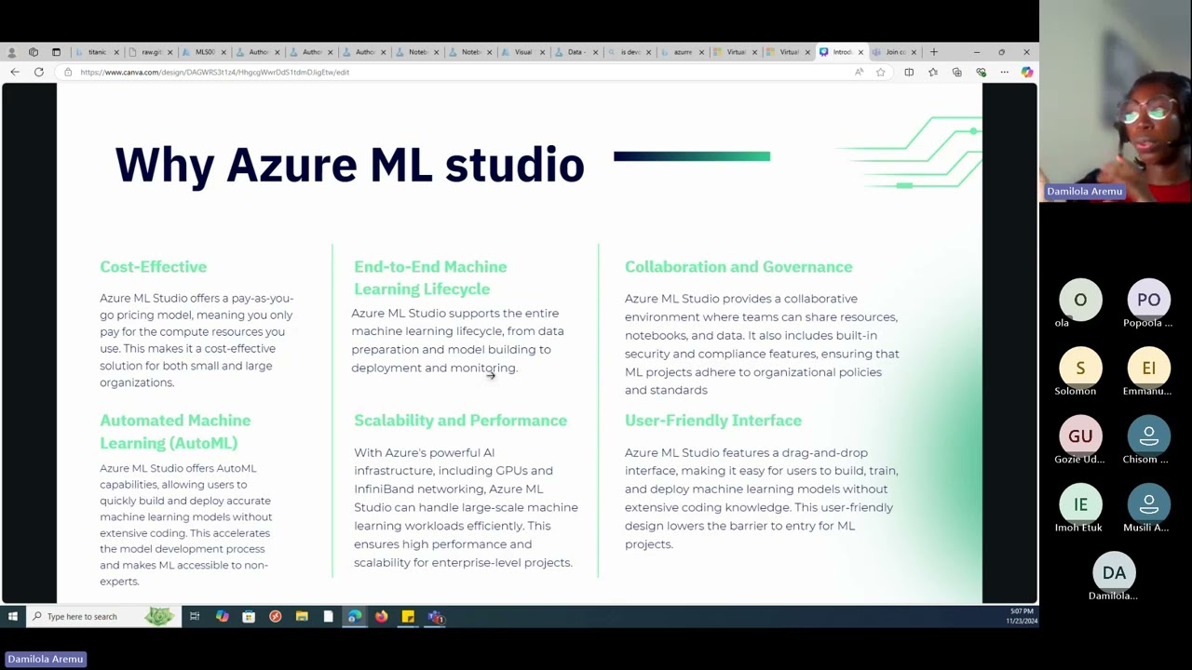
Task: Select participant avatar for Chisom
Action: [1148, 435]
